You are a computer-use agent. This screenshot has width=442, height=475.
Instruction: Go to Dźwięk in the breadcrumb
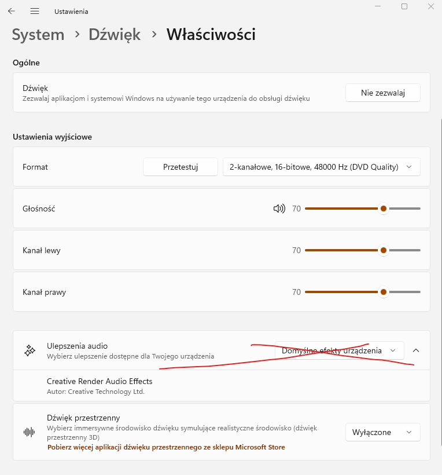point(115,35)
